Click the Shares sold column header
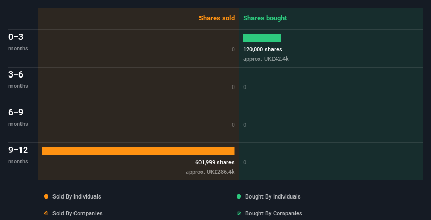Image resolution: width=431 pixels, height=220 pixels. tap(217, 18)
